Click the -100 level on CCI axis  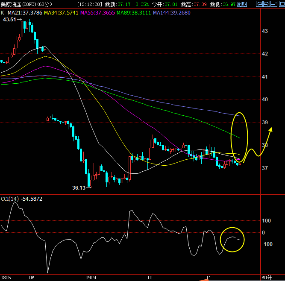[x=267, y=244]
